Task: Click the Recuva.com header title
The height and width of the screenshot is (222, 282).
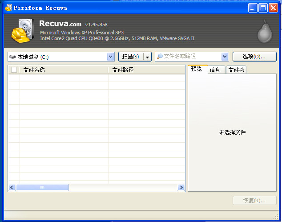Action: pyautogui.click(x=60, y=24)
